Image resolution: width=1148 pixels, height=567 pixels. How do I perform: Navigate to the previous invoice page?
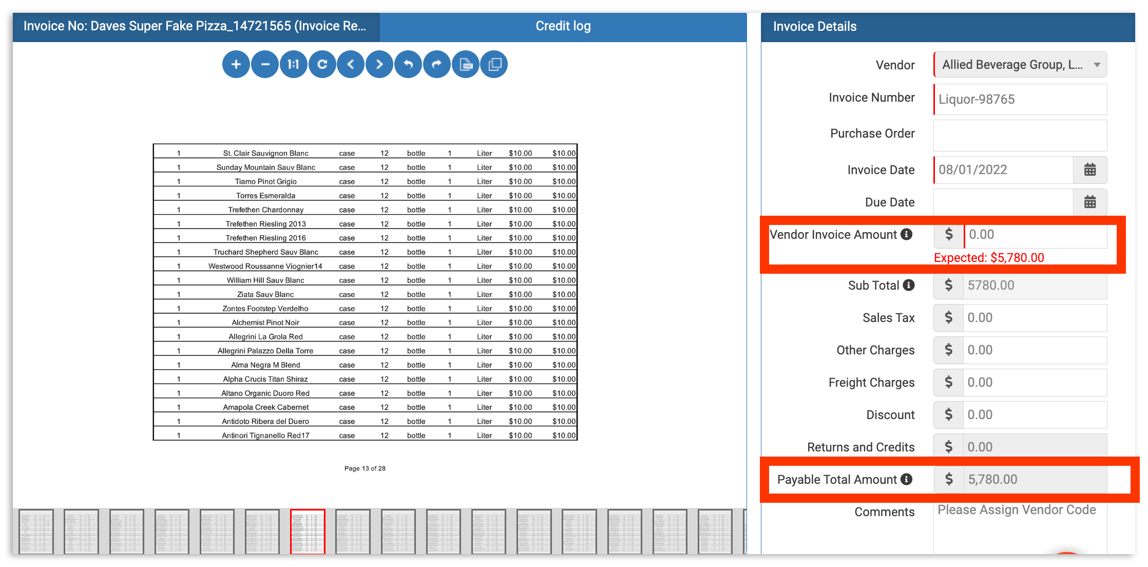point(351,64)
